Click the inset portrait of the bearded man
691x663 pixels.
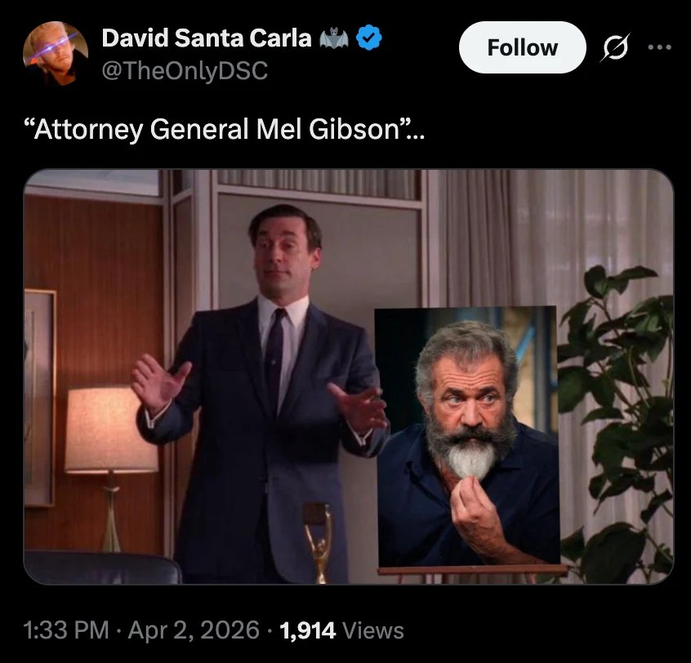(467, 438)
